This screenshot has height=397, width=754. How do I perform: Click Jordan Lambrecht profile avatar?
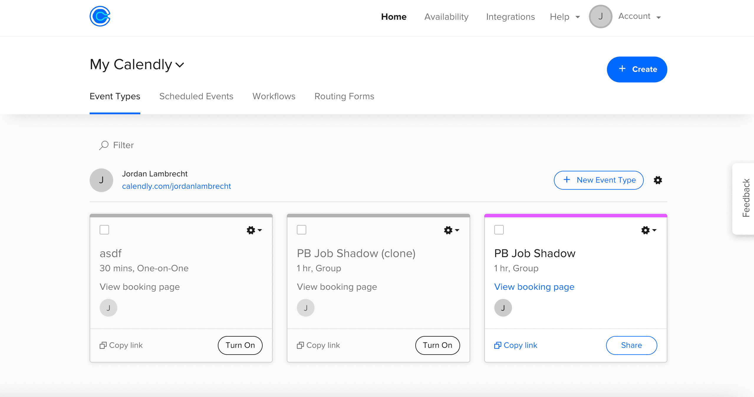101,180
